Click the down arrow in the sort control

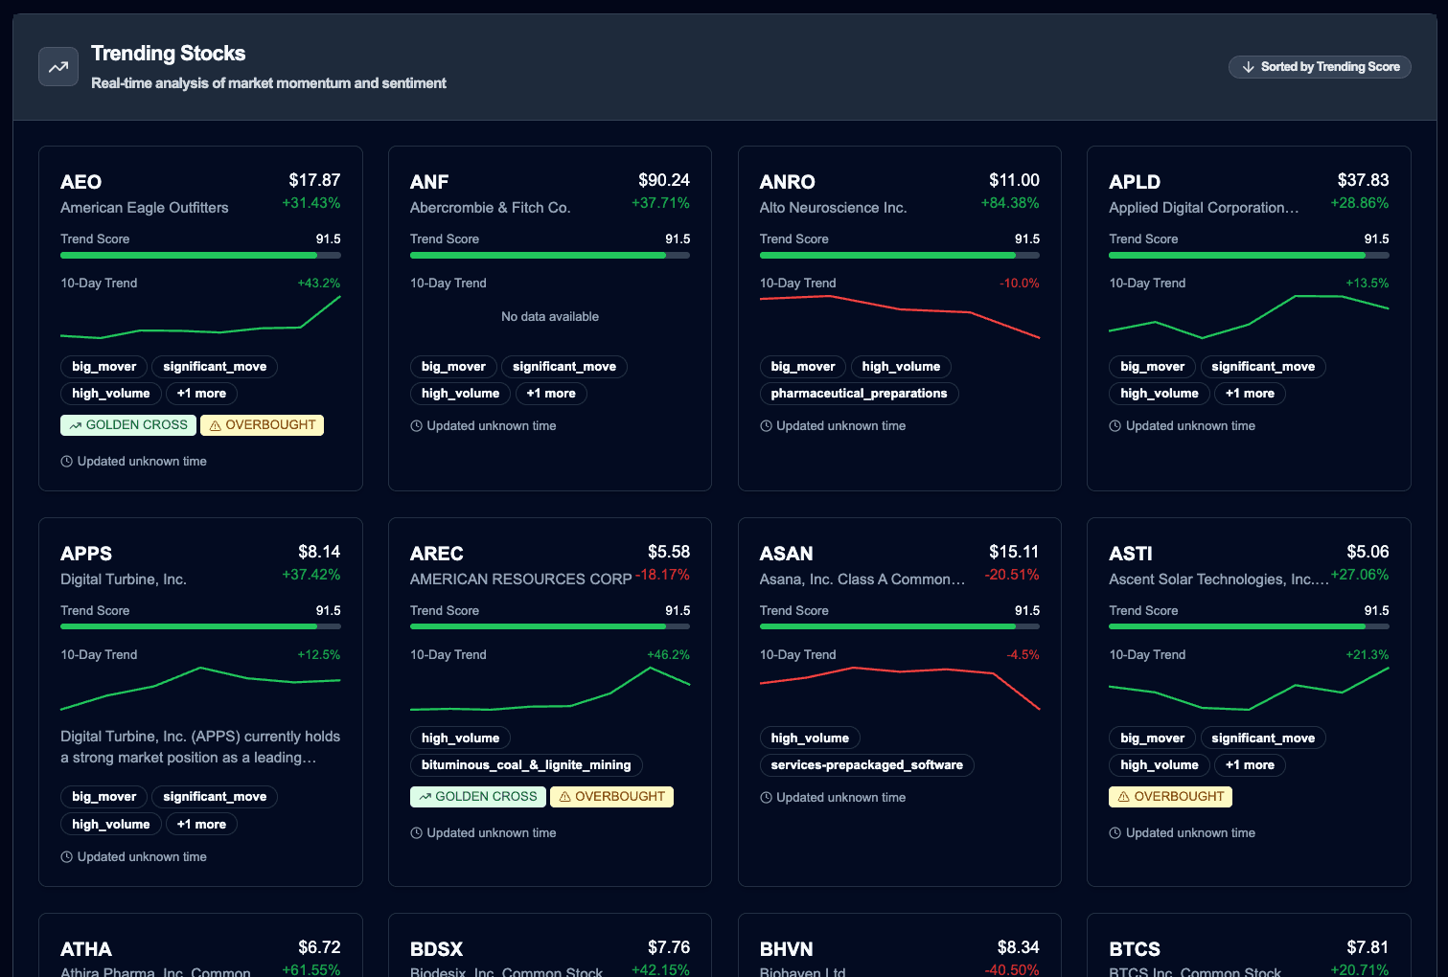tap(1248, 66)
